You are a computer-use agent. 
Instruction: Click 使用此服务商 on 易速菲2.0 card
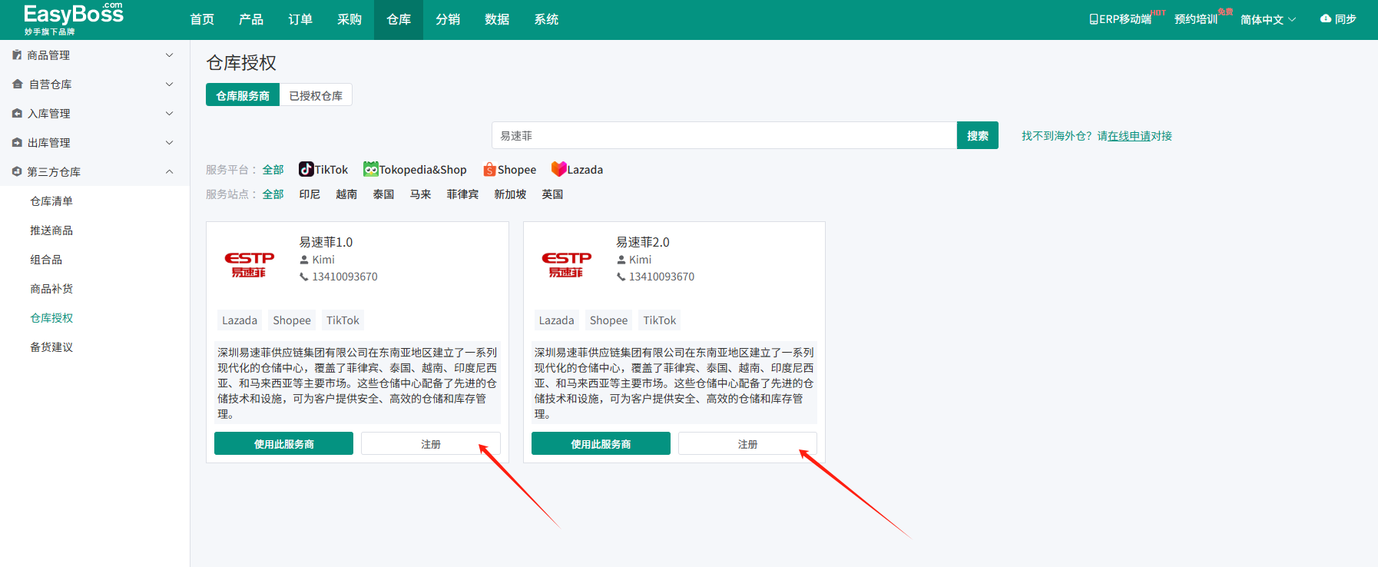click(x=601, y=443)
